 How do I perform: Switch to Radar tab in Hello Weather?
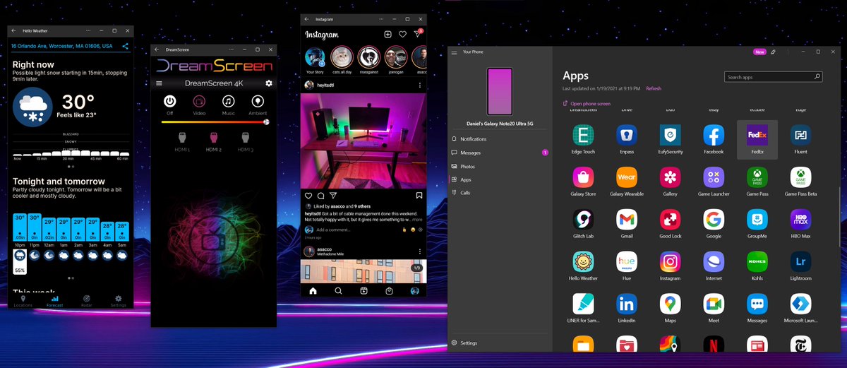tap(86, 301)
